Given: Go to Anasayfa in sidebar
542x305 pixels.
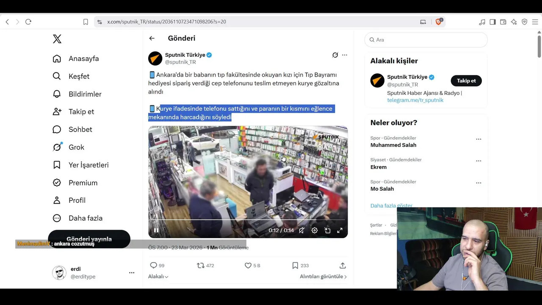Looking at the screenshot, I should click(x=76, y=58).
